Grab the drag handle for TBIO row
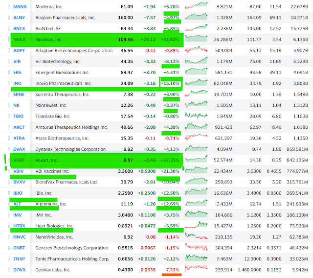This screenshot has height=278, width=313. pyautogui.click(x=9, y=116)
